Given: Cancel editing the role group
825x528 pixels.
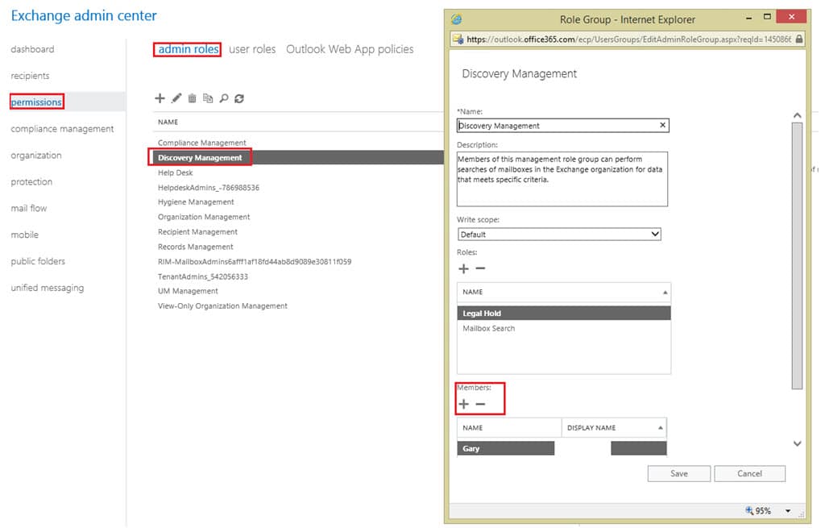Looking at the screenshot, I should pyautogui.click(x=749, y=473).
